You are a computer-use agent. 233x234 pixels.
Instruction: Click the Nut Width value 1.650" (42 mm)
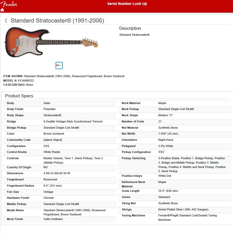(x=168, y=134)
